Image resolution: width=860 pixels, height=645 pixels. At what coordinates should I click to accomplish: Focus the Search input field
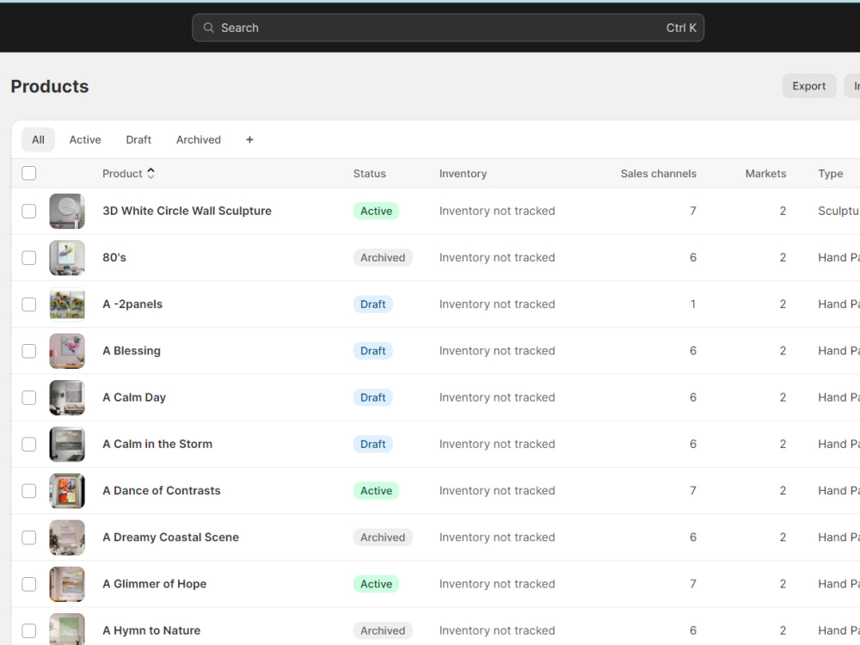pyautogui.click(x=448, y=28)
